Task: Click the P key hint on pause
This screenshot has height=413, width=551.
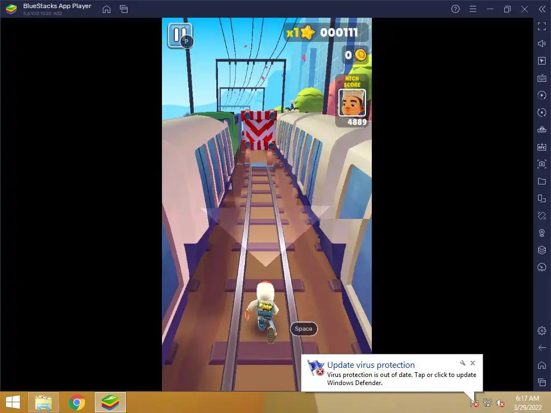Action: tap(187, 41)
